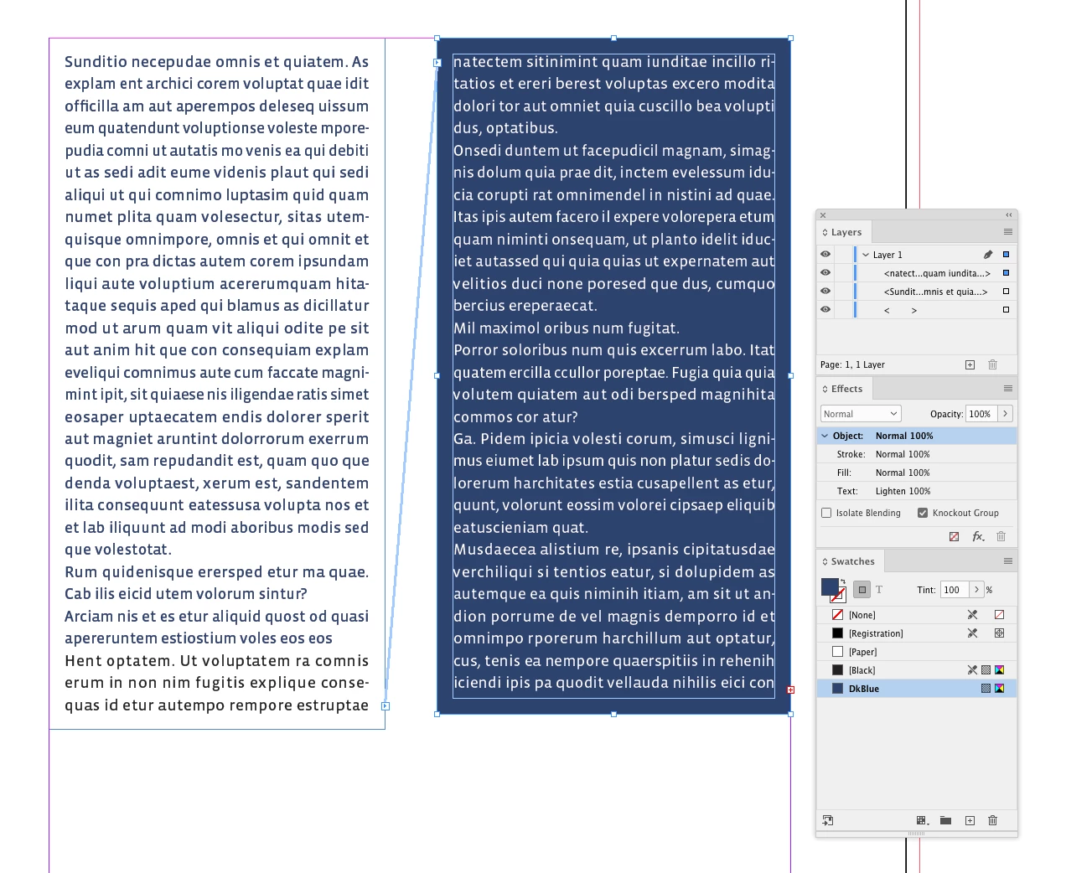Toggle lock for the Sundit item

[x=843, y=292]
